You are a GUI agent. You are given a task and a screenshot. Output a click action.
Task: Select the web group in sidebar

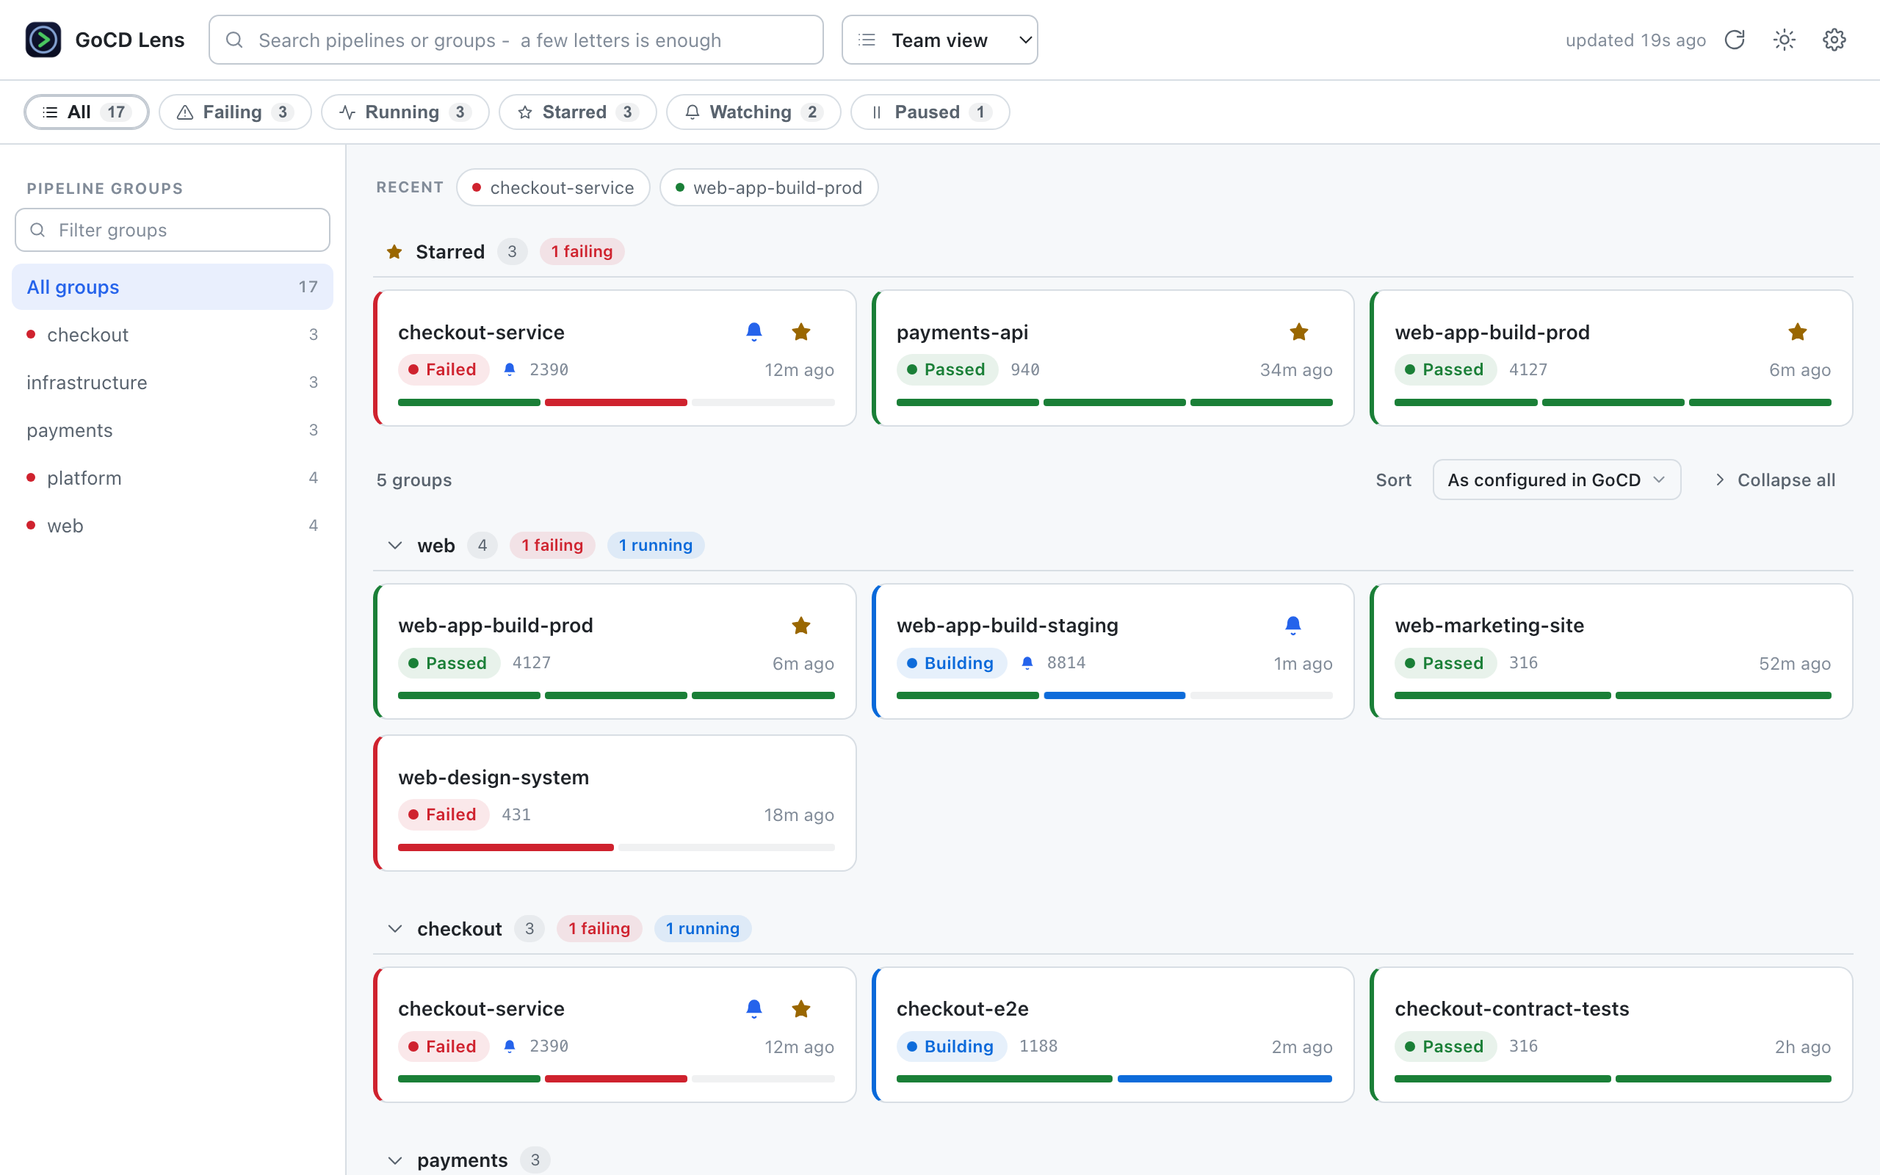(x=173, y=526)
